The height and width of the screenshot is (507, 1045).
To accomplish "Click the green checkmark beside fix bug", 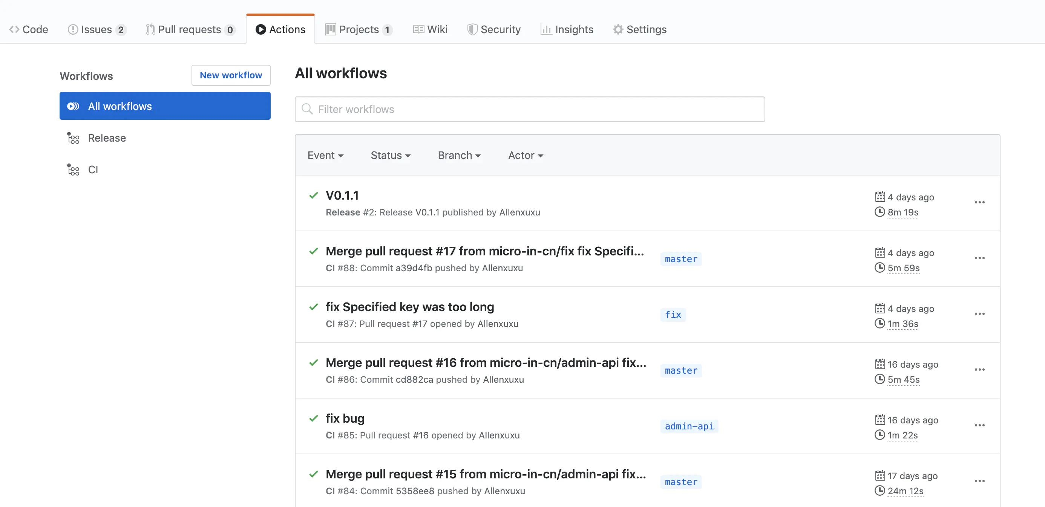I will (x=313, y=418).
